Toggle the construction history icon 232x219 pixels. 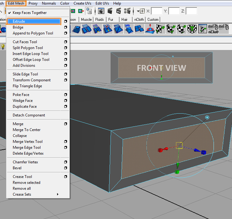(89, 11)
